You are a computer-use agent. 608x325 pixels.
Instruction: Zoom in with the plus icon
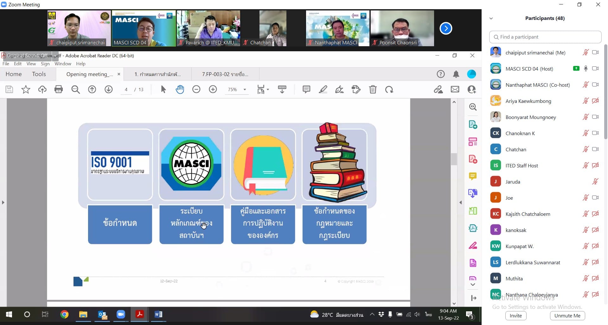(213, 90)
